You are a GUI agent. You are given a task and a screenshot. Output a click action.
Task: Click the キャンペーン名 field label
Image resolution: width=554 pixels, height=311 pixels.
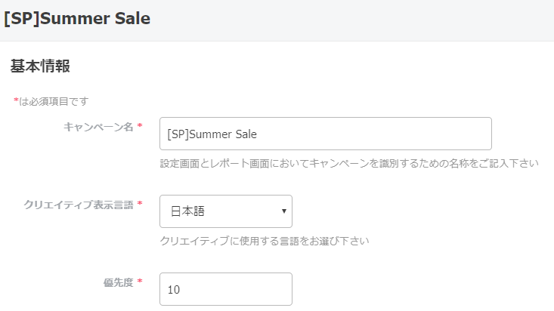tap(98, 127)
